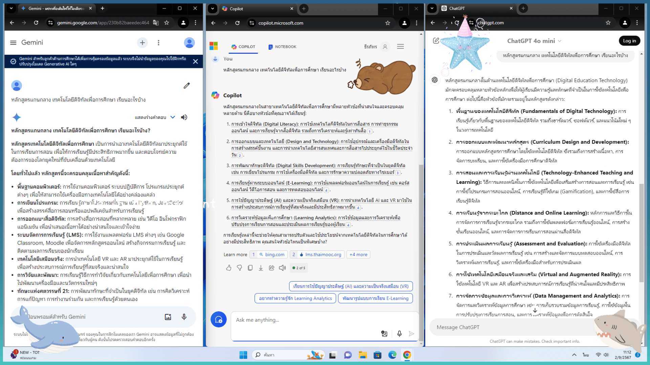650x365 pixels.
Task: Open Gemini main hamburger menu
Action: tap(13, 43)
